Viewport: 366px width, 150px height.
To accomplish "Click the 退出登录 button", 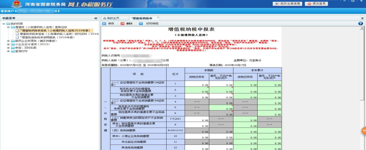I will coord(316,4).
